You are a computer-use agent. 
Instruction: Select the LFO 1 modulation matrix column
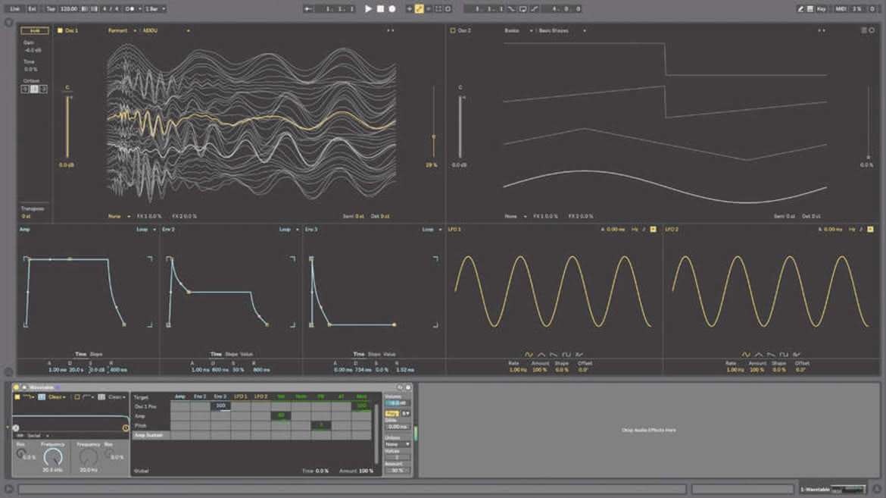[x=240, y=396]
